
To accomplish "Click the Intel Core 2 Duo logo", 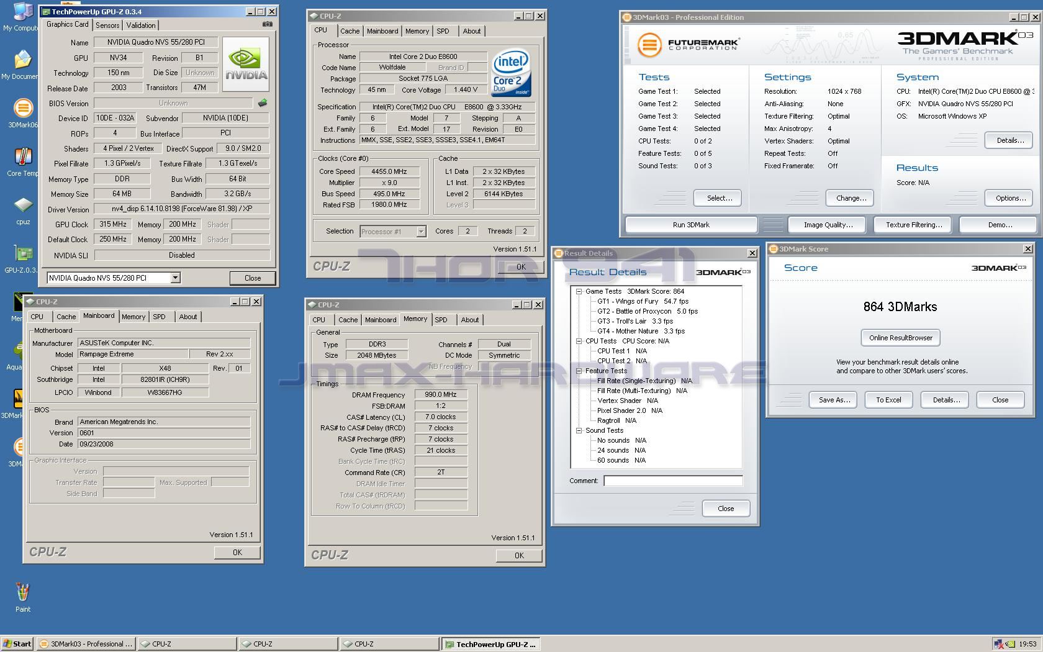I will (x=511, y=73).
